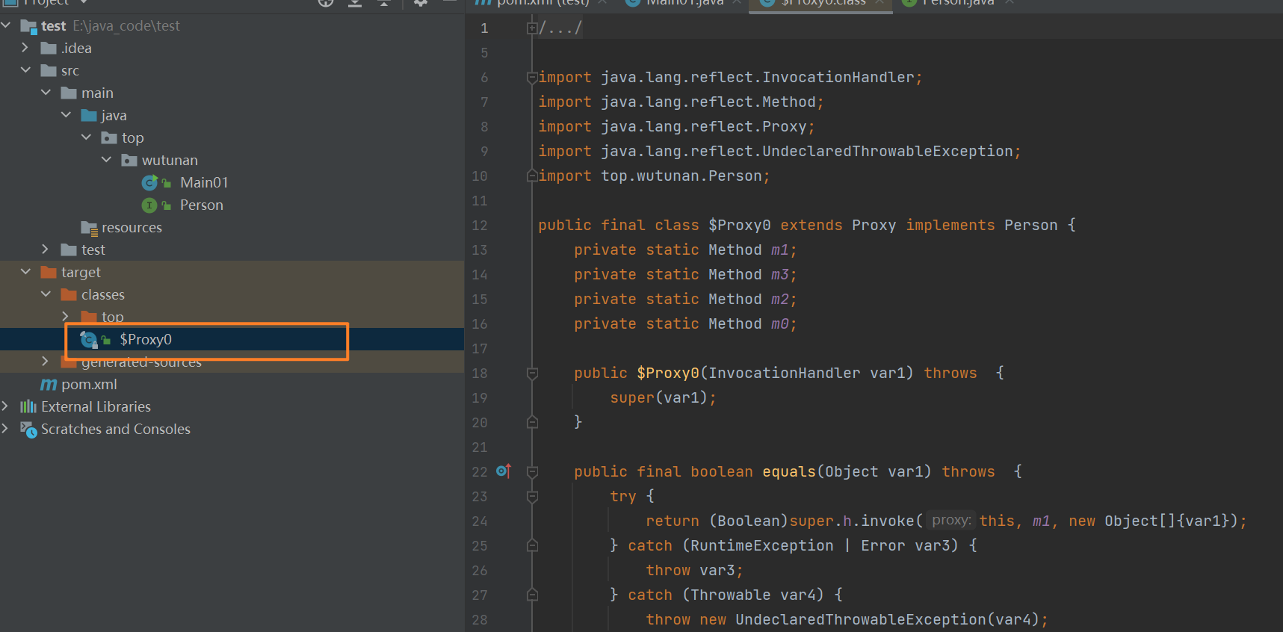Expand the generated-sources folder
Viewport: 1283px width, 632px height.
pyautogui.click(x=46, y=362)
